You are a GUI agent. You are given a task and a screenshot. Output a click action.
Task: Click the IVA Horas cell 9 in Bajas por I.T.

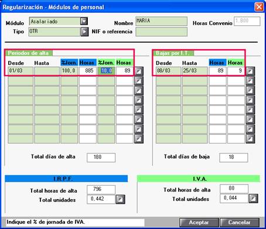click(x=236, y=71)
